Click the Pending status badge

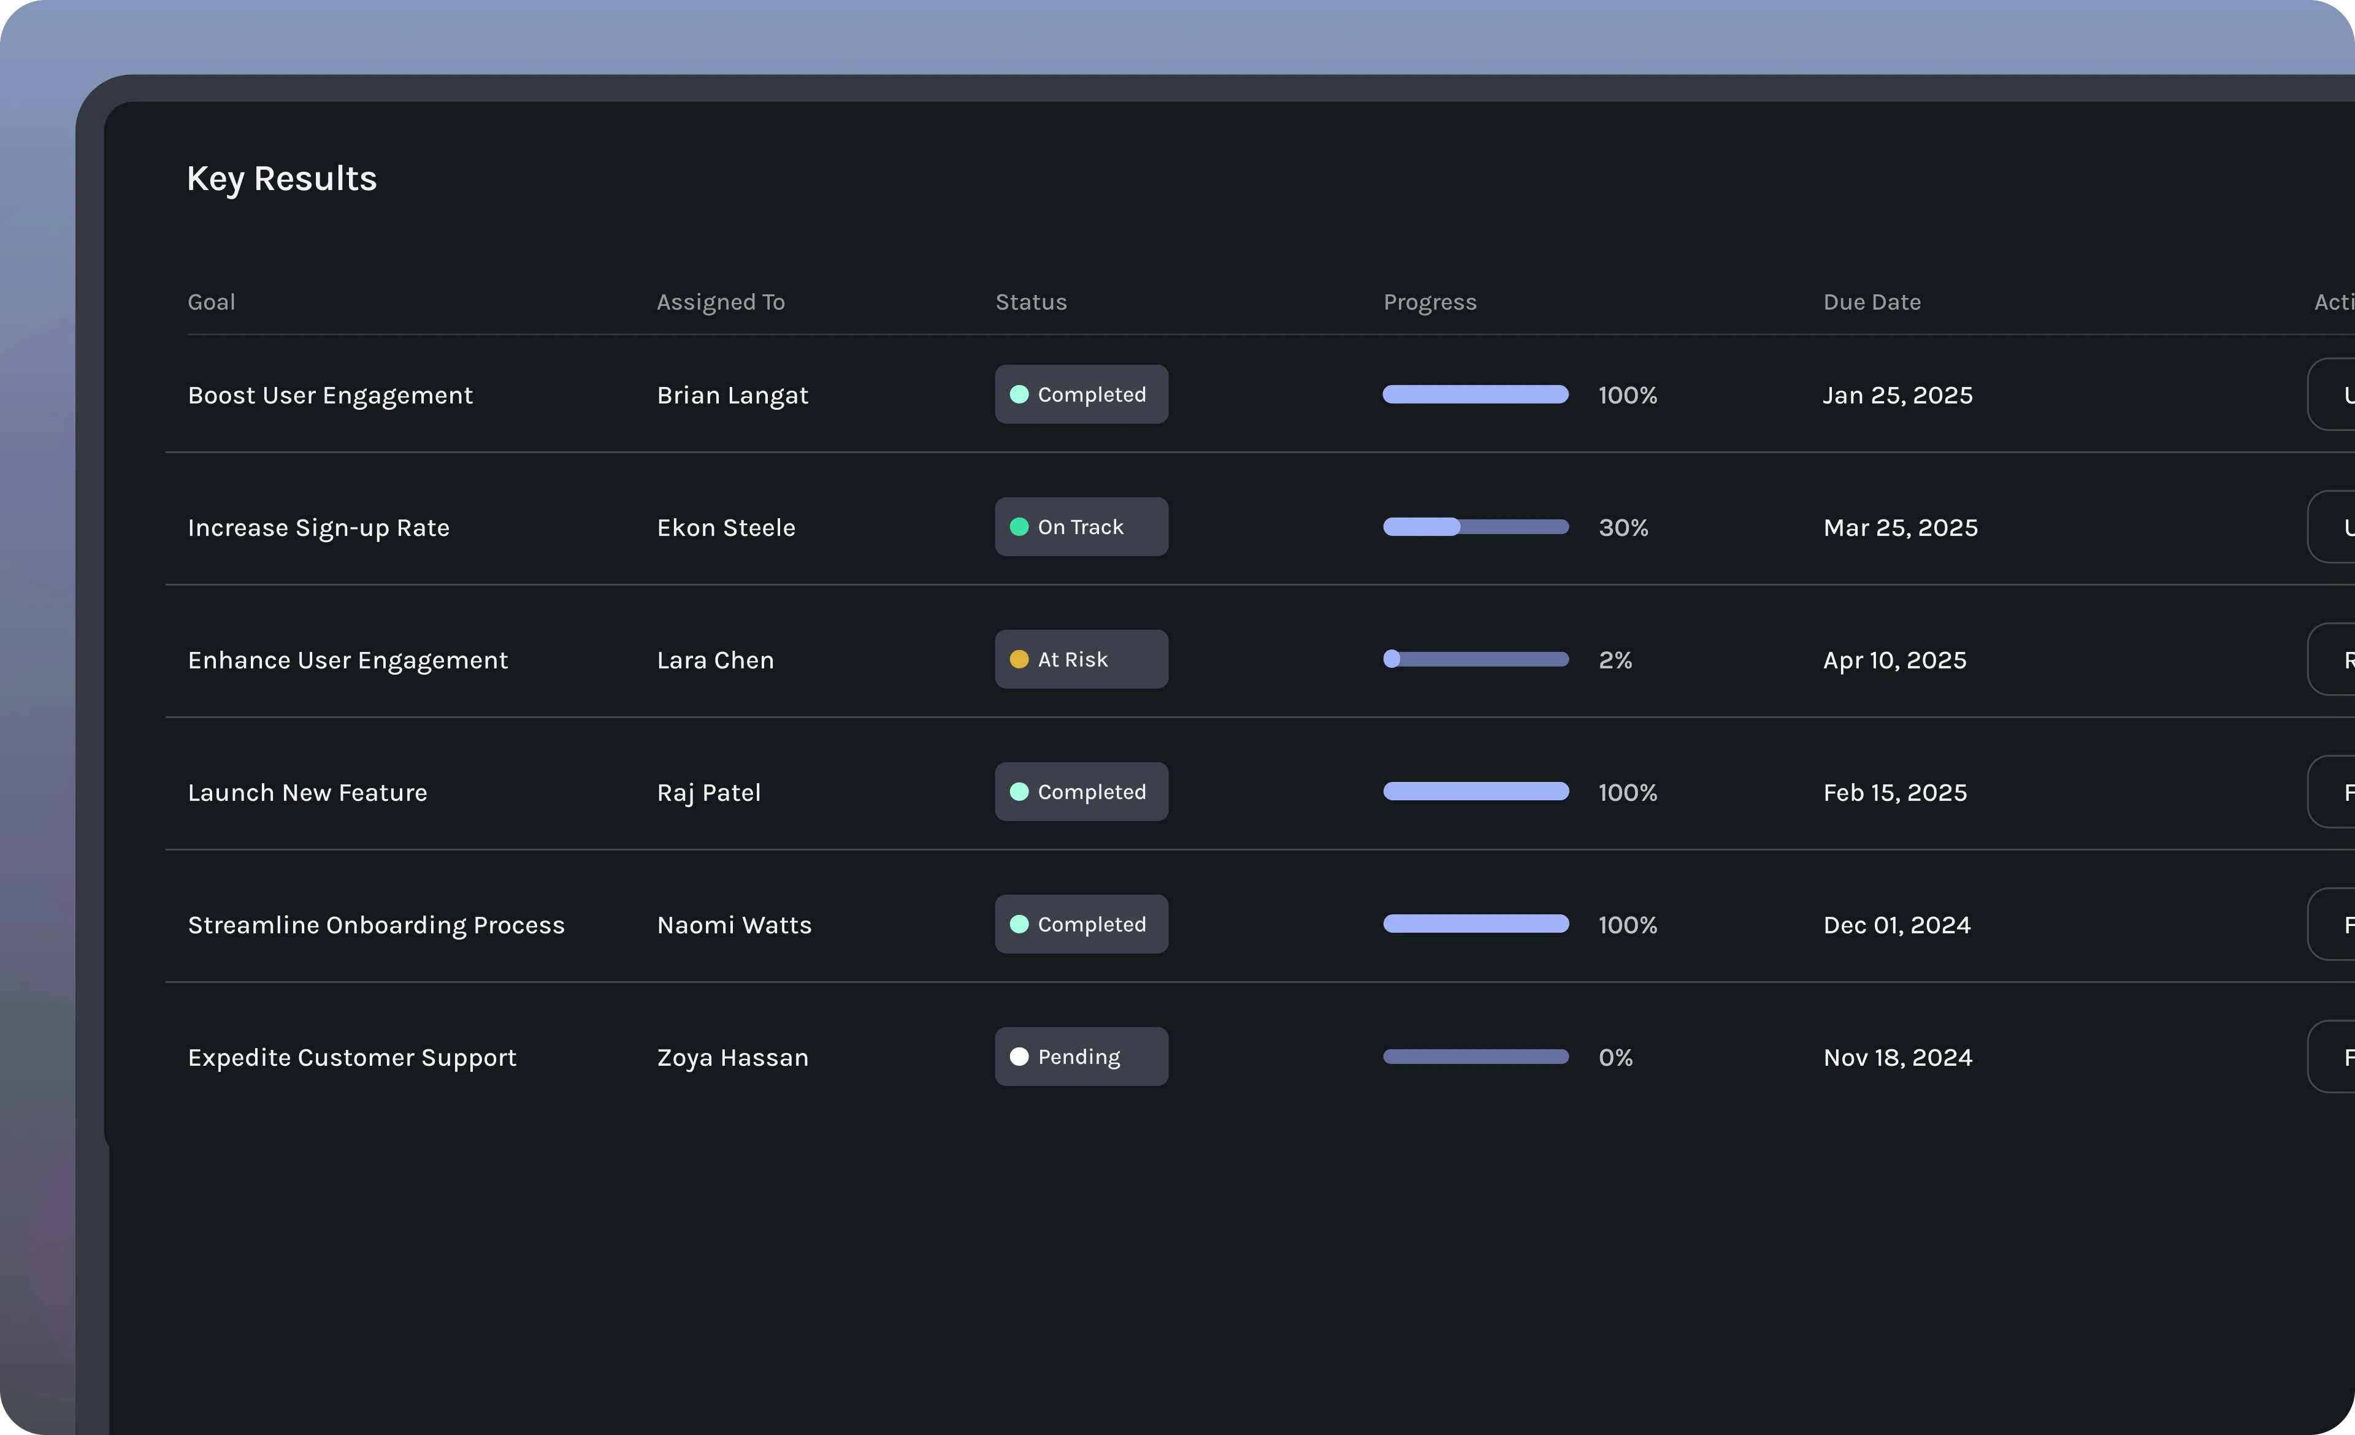click(x=1081, y=1057)
